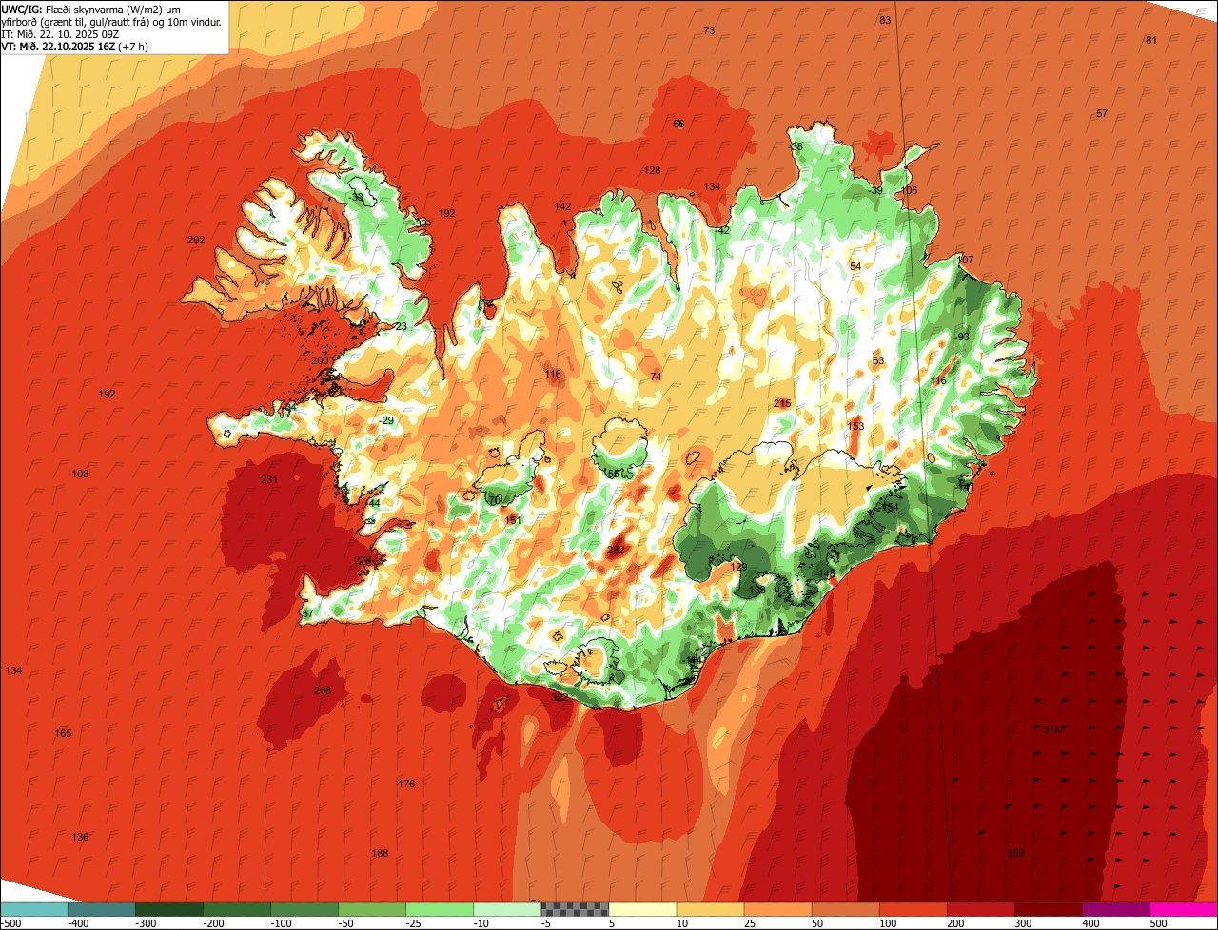
Task: Click the teal -400 to -300 legend swatch
Action: coord(101,909)
